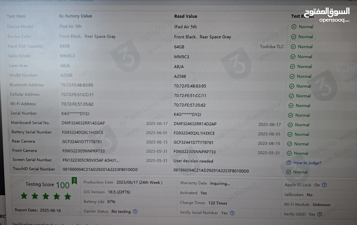
Task: Click Normal check icon in Sales Model row
Action: (293, 57)
